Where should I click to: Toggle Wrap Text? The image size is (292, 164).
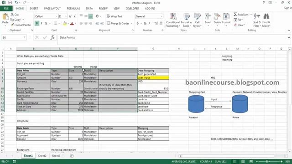(x=115, y=16)
